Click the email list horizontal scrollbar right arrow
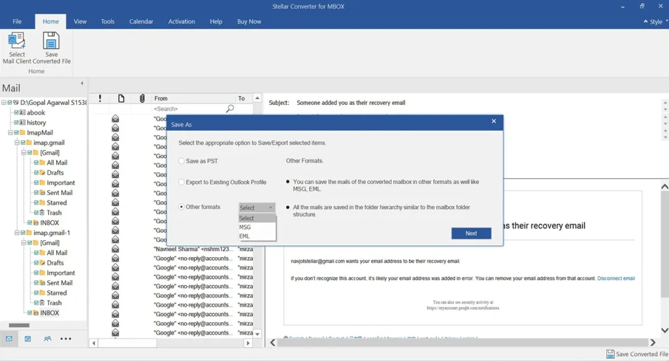 point(248,343)
